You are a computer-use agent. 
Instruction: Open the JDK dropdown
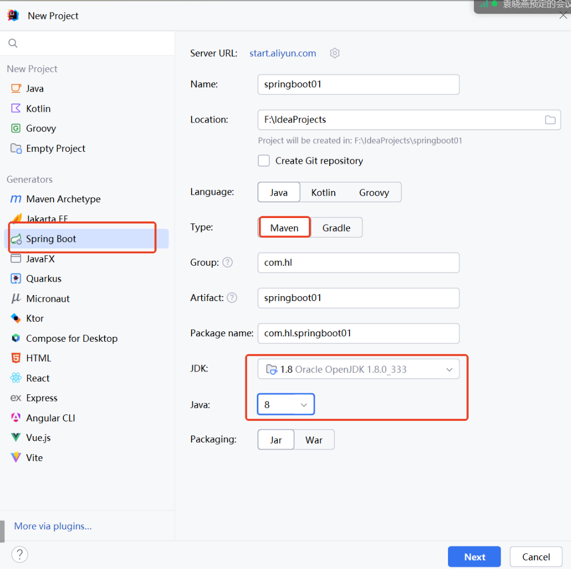(358, 369)
